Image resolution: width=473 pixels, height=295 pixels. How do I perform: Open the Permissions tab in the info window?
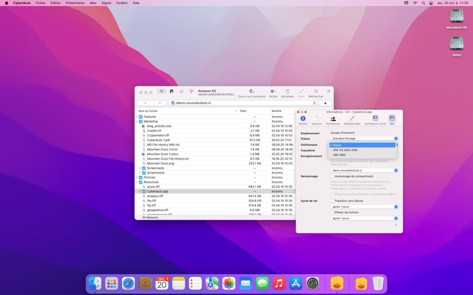tap(333, 120)
